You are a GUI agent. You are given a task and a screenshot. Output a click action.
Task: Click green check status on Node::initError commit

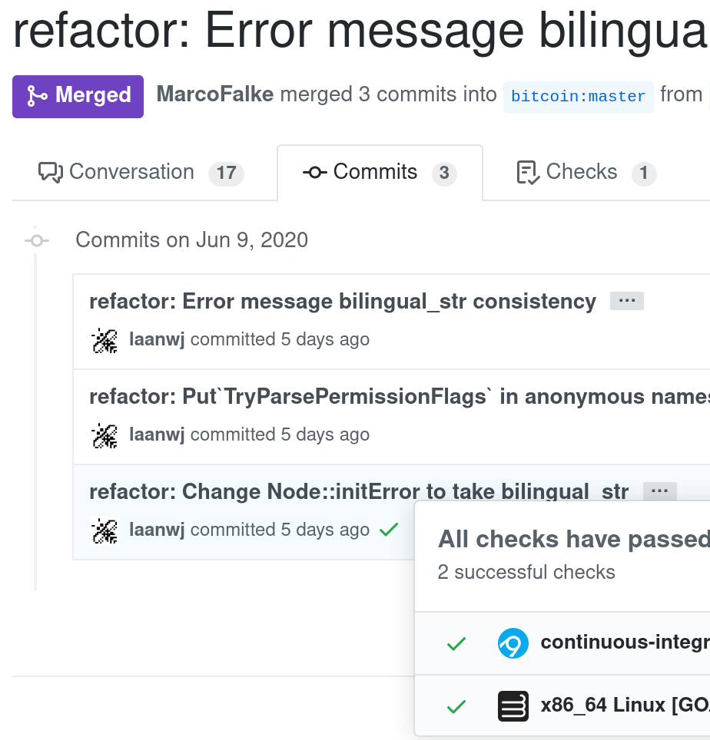389,530
